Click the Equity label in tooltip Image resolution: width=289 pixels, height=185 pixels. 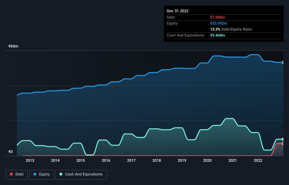pyautogui.click(x=172, y=23)
